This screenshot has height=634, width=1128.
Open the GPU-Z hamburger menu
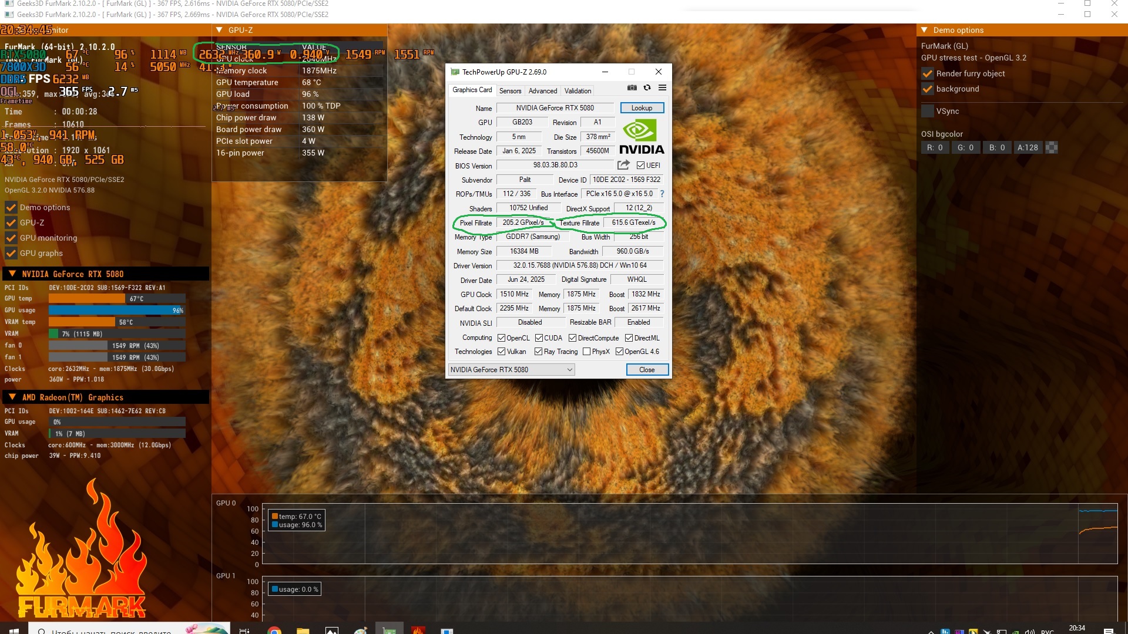click(x=662, y=88)
